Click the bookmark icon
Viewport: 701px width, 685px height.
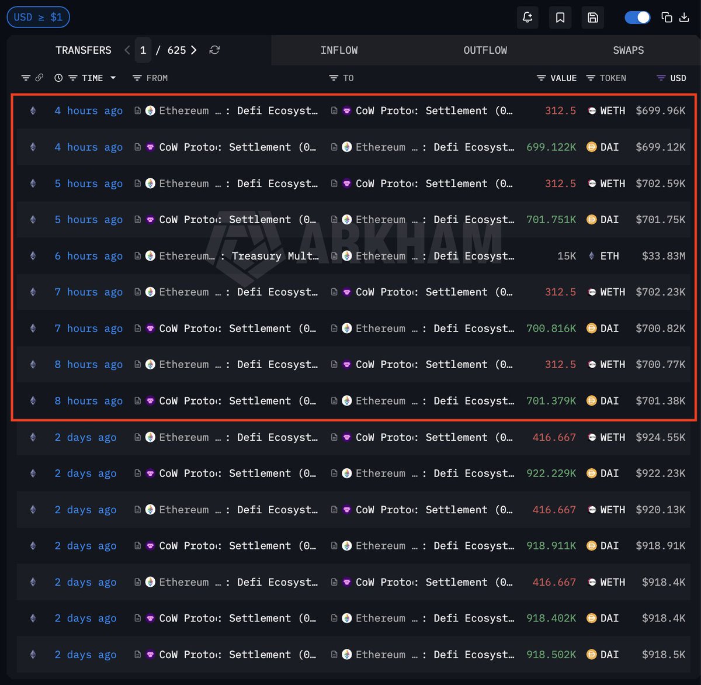[560, 18]
